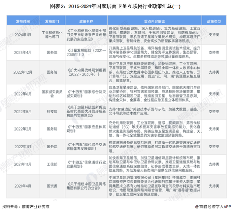This screenshot has height=213, width=231.
Task: Click 支持类 in the 2021年11月 row
Action: 214,164
